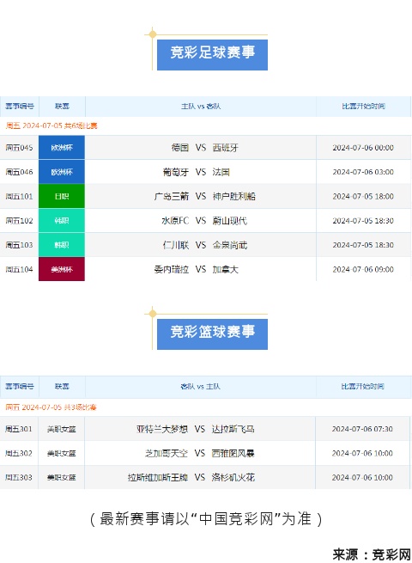
Task: Click the 欧洲杯 badge in row 周五046
Action: (x=62, y=172)
